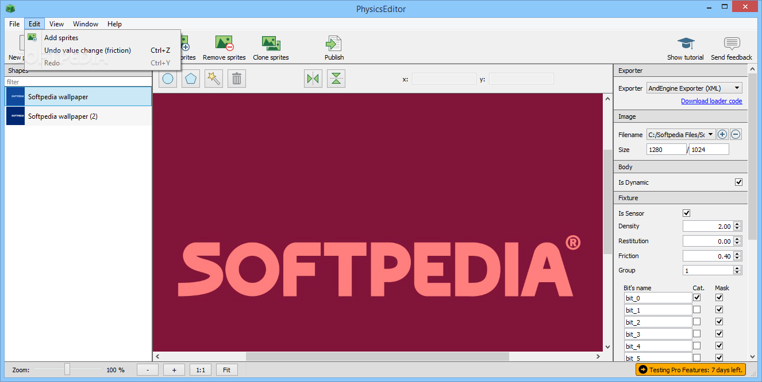Flip shape horizontally with mirror icon

313,79
